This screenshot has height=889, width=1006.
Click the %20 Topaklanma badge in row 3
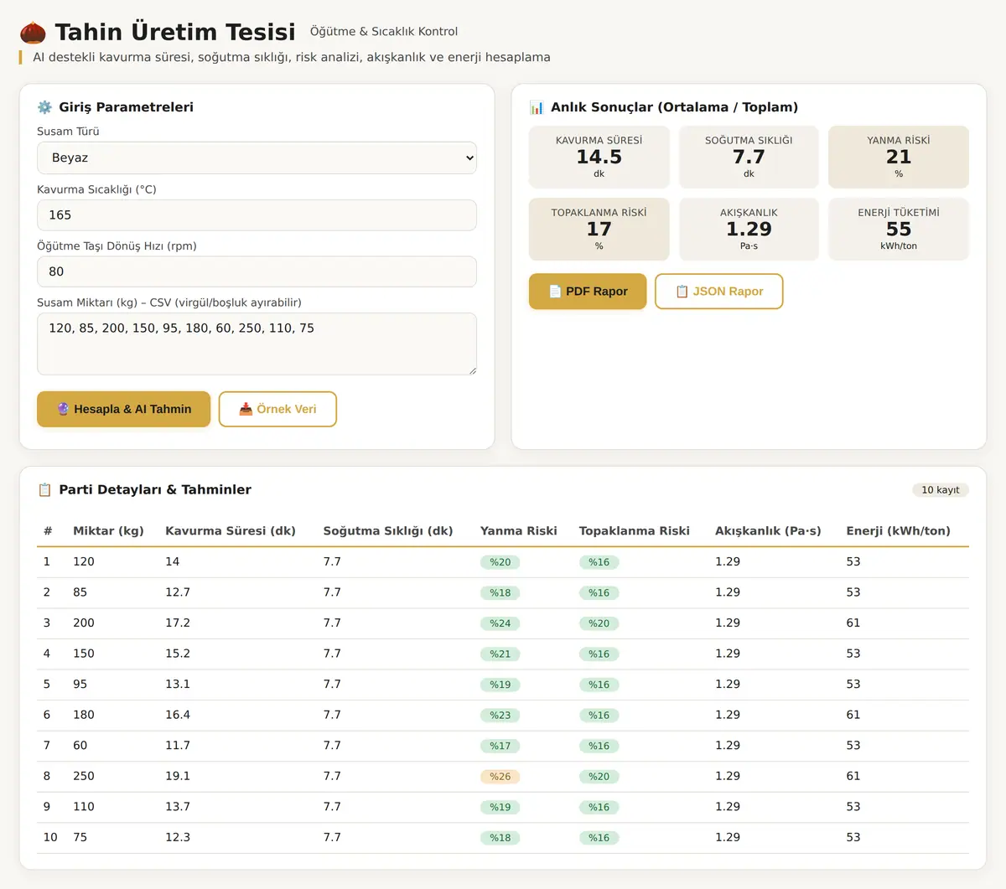[x=599, y=623]
